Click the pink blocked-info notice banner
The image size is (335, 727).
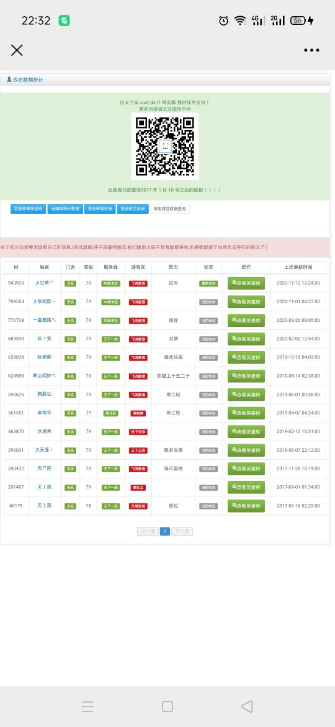pyautogui.click(x=165, y=247)
